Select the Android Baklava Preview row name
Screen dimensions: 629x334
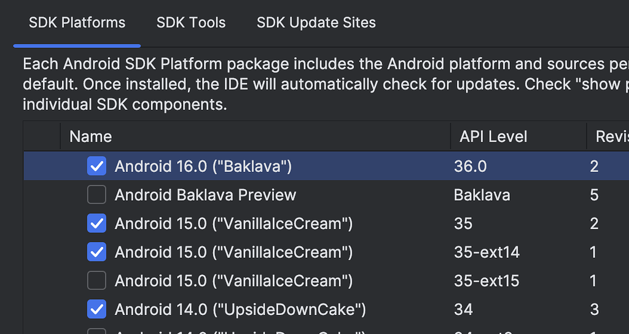tap(205, 195)
